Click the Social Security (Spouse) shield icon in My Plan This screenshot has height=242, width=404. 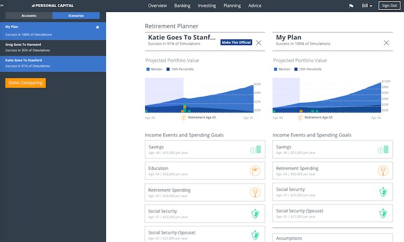pyautogui.click(x=383, y=213)
